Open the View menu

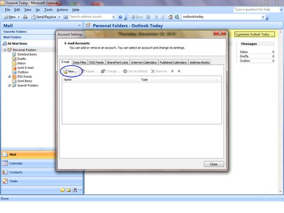pyautogui.click(x=28, y=10)
